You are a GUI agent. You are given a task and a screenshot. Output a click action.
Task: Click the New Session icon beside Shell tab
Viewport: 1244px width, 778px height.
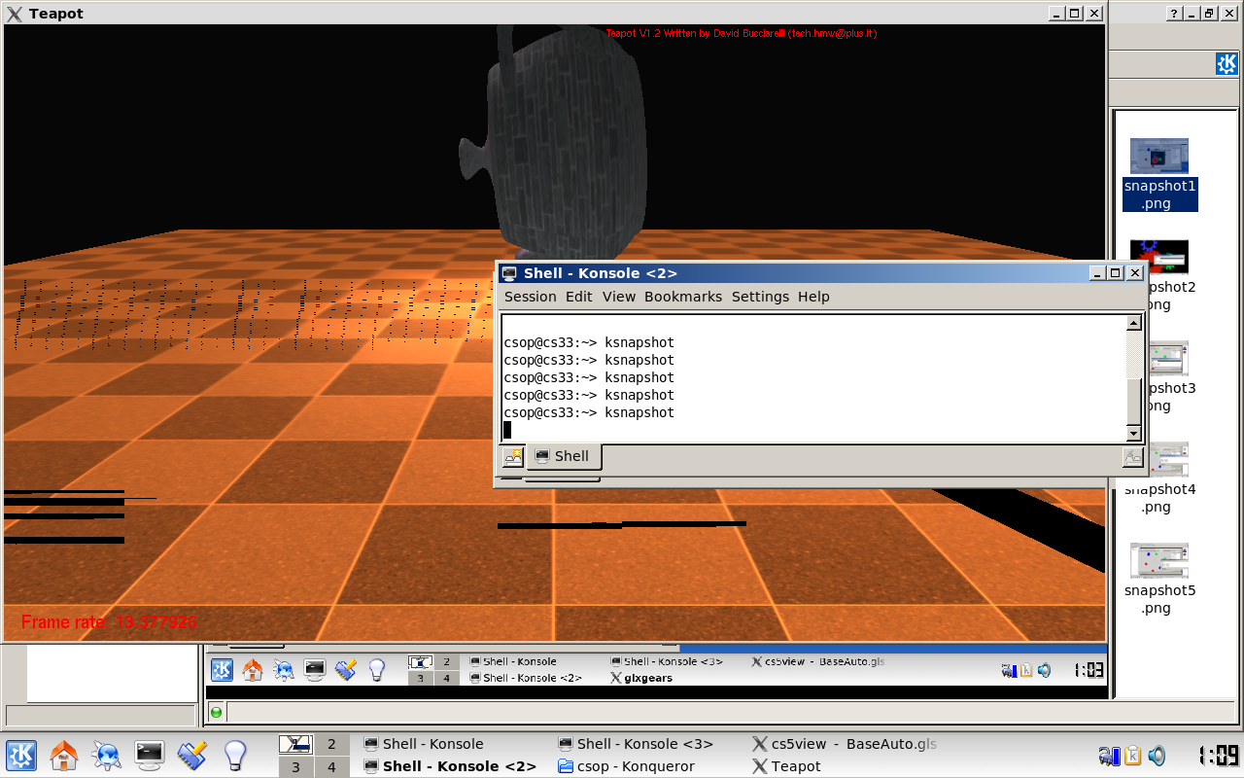tap(512, 456)
